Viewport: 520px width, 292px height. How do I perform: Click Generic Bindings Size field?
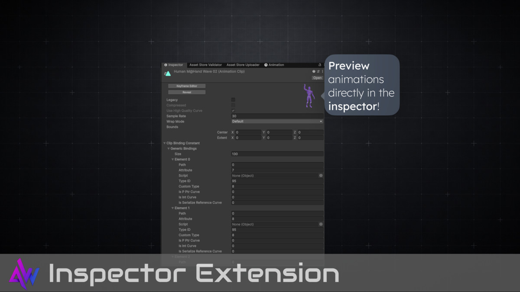(277, 154)
